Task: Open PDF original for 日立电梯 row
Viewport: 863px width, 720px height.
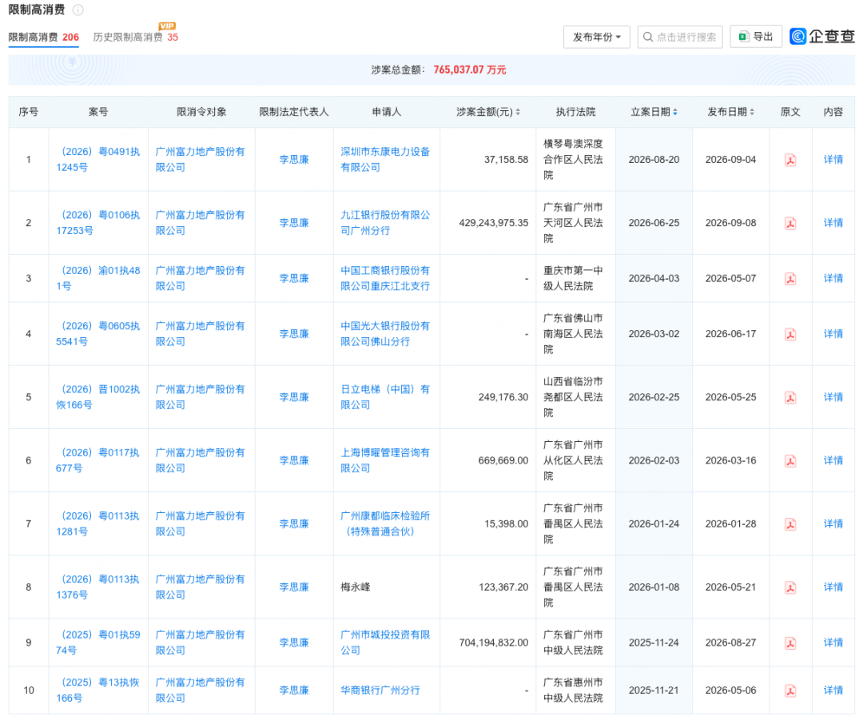Action: click(x=790, y=398)
